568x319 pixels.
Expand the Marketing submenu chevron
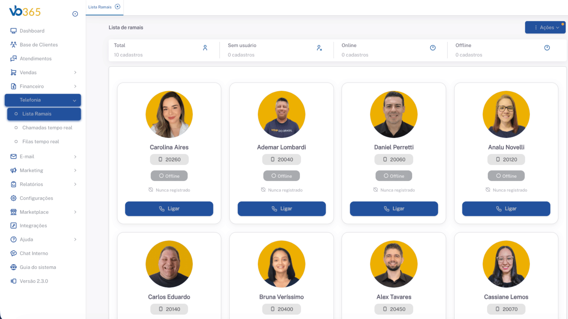tap(75, 170)
